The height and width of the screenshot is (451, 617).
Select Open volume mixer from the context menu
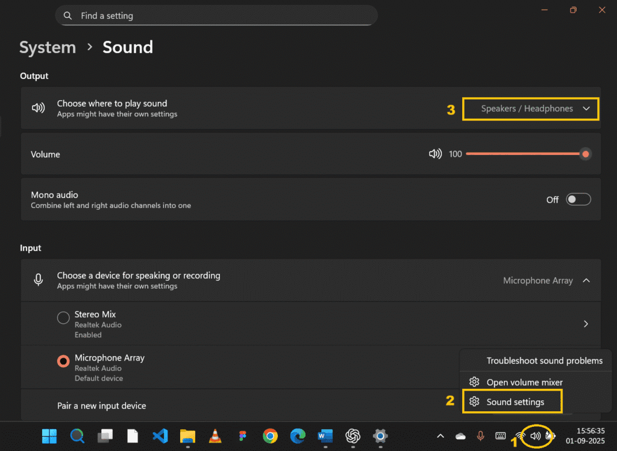pyautogui.click(x=525, y=382)
